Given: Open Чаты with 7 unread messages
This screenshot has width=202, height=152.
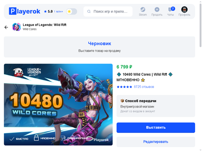Looking at the screenshot, I should pyautogui.click(x=170, y=11).
